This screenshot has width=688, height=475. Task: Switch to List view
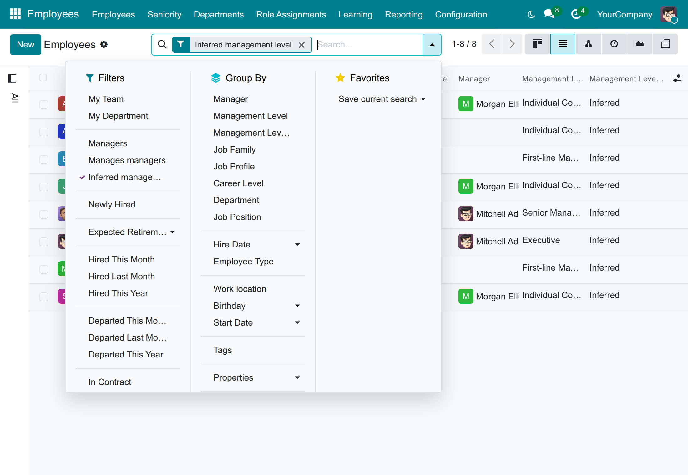click(563, 44)
